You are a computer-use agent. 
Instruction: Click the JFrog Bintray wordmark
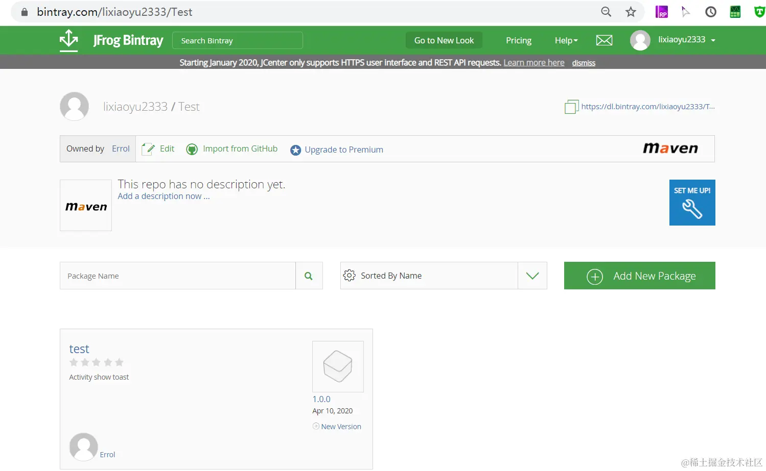pos(128,40)
